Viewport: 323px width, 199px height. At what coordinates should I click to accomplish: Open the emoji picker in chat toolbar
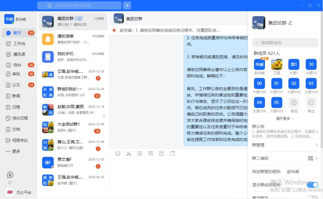[118, 153]
